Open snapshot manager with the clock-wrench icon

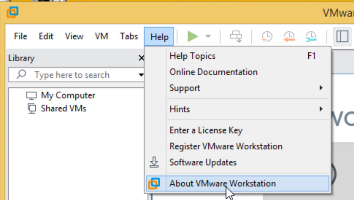(x=311, y=37)
